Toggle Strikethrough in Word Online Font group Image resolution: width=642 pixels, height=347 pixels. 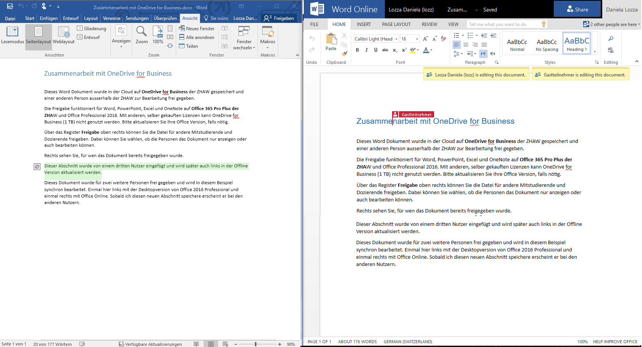click(x=385, y=50)
